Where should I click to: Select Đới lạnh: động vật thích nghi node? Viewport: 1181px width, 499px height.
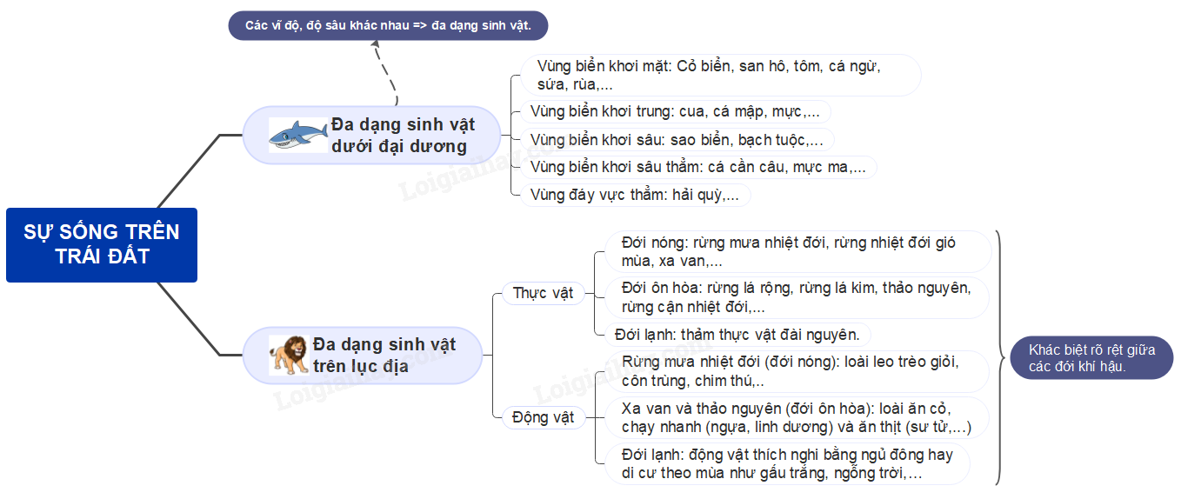(786, 463)
